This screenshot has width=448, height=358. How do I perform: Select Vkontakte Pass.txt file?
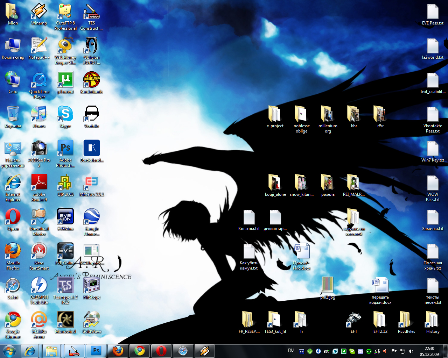pos(433,119)
